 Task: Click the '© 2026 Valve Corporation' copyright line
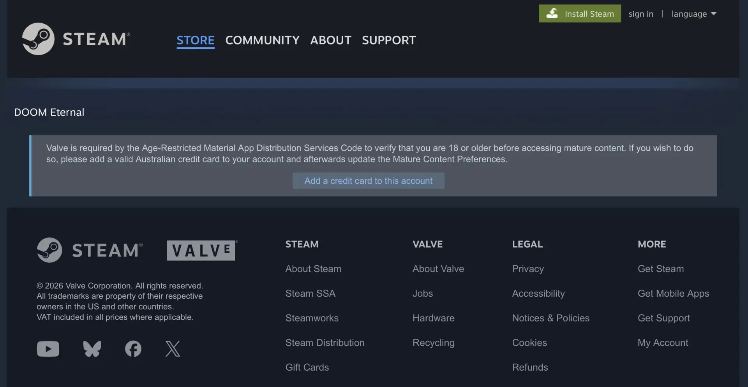(120, 285)
